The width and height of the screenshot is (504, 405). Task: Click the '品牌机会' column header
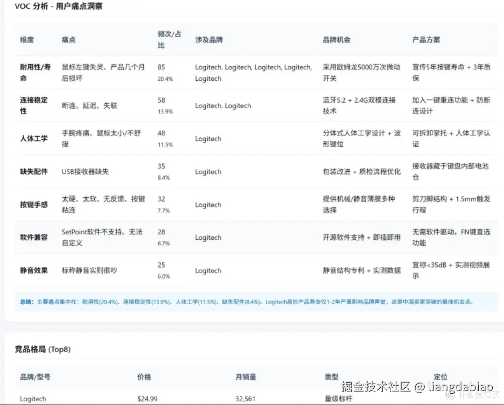click(336, 40)
